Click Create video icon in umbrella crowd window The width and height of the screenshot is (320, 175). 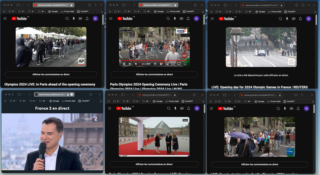pyautogui.click(x=292, y=109)
